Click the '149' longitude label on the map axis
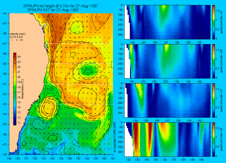The width and height of the screenshot is (226, 163). (9, 158)
